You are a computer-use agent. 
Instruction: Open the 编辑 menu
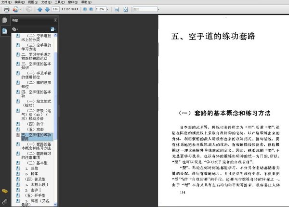pos(20,2)
